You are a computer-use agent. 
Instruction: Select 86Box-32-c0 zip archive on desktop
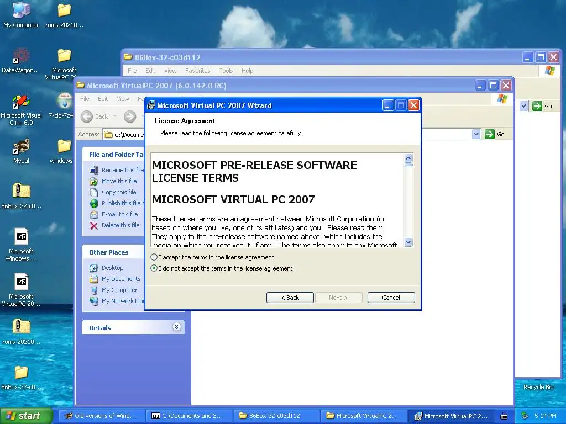pyautogui.click(x=21, y=195)
